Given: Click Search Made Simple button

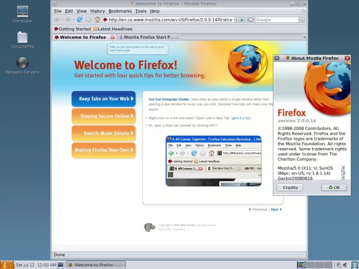Looking at the screenshot, I should pyautogui.click(x=104, y=133).
